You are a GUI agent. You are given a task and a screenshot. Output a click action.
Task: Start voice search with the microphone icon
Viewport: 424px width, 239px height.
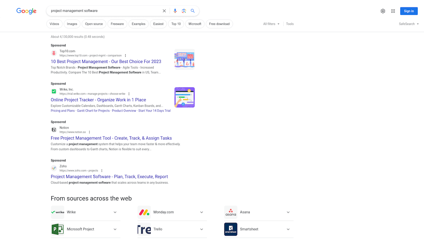[x=175, y=11]
